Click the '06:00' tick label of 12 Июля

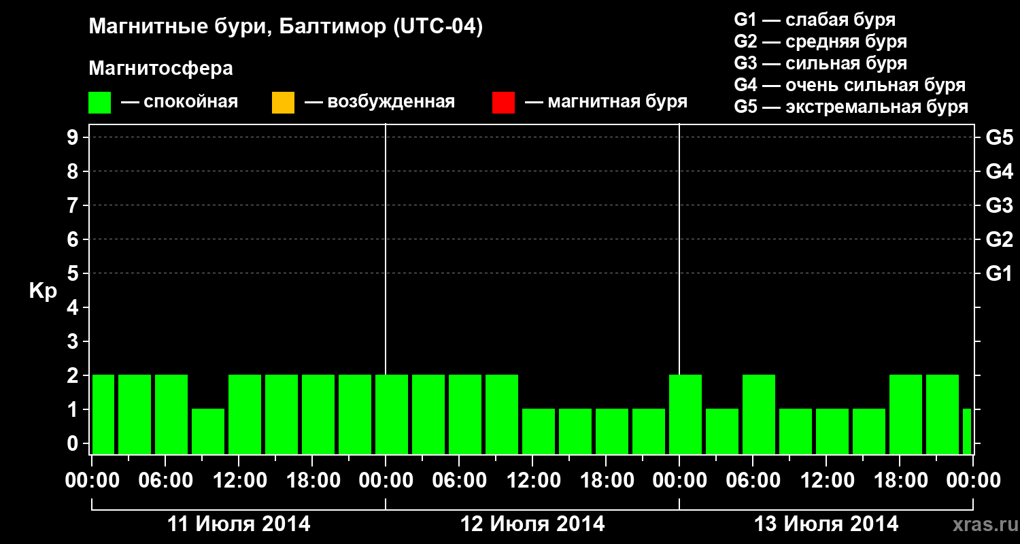459,480
